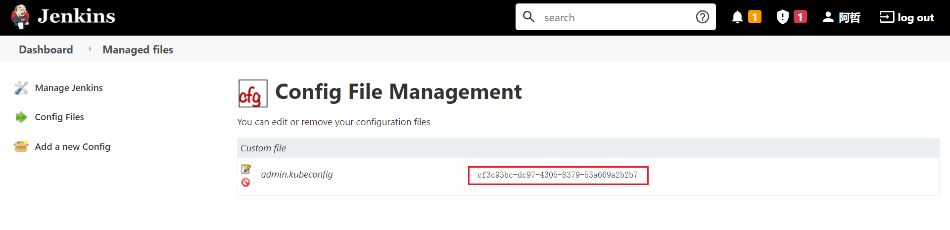The width and height of the screenshot is (950, 230).
Task: Open the Config Files sidebar link
Action: (59, 117)
